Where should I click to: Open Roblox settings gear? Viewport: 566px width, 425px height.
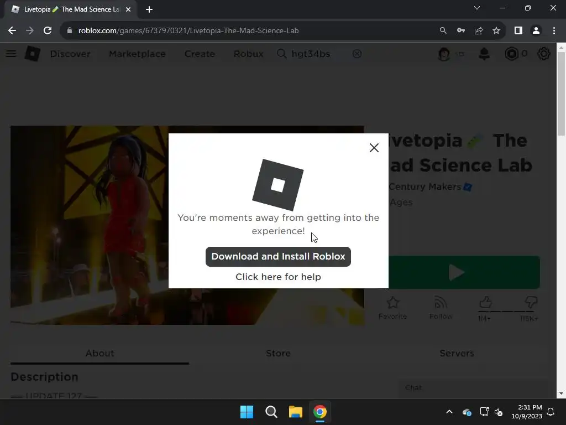tap(544, 54)
